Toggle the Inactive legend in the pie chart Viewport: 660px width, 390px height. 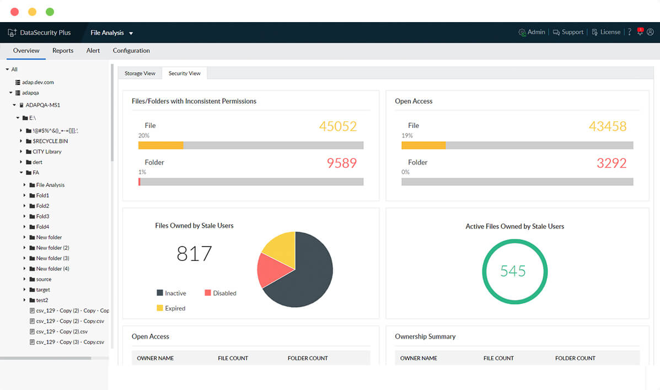pyautogui.click(x=171, y=293)
